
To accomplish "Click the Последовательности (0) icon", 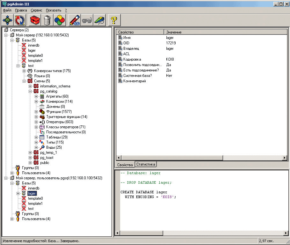I will [x=42, y=132].
